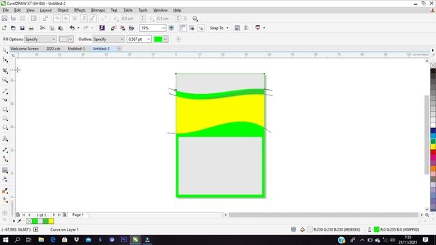
Task: Click the Page 1 tab
Action: click(x=78, y=215)
